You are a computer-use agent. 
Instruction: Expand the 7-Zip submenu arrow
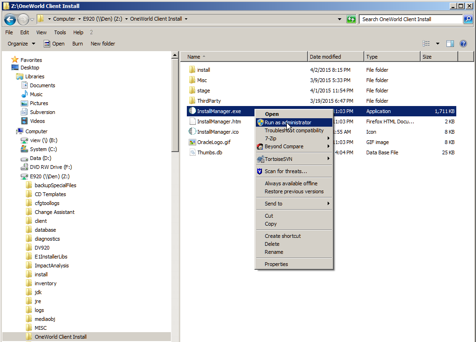click(x=329, y=138)
